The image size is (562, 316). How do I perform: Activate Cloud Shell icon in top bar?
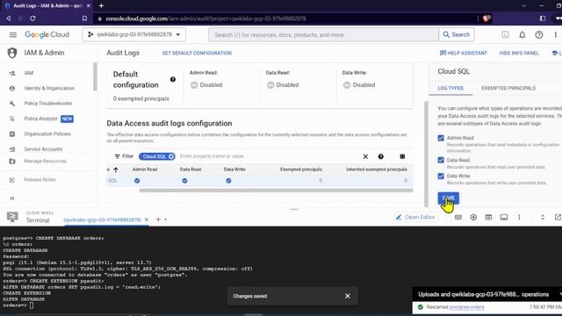tap(505, 35)
